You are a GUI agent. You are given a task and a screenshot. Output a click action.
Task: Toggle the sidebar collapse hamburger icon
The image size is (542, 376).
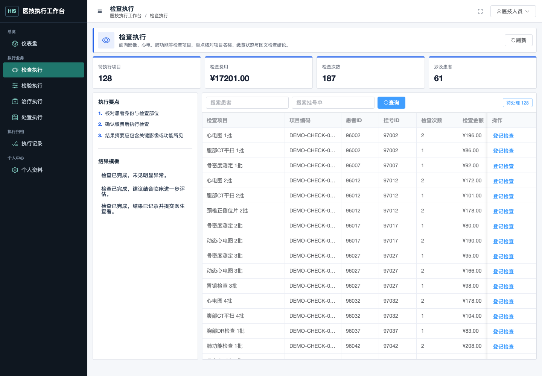100,11
